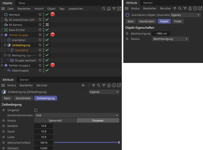
Task: Collapse the Zeitbedingung tree node
Action: 5,45
